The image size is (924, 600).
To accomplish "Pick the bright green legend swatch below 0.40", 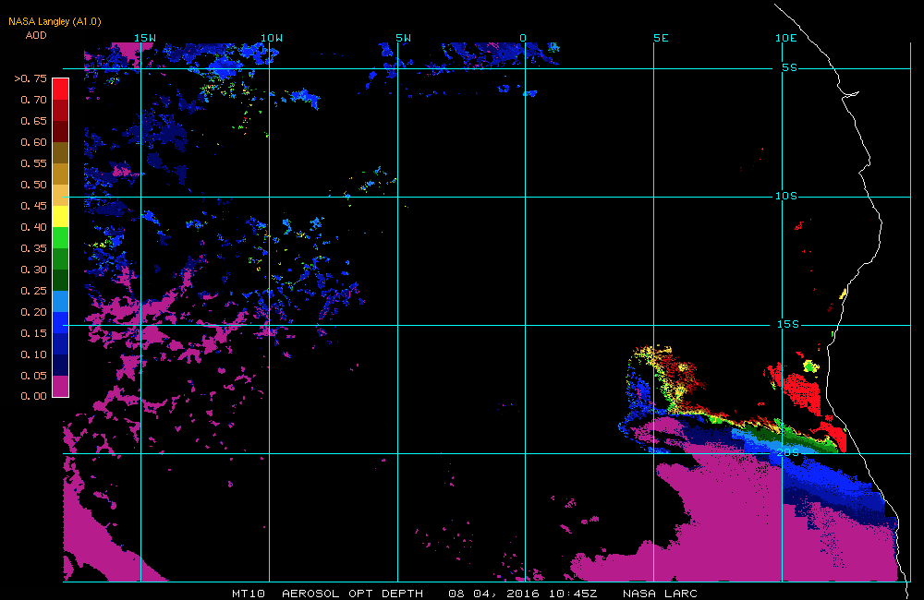I will click(61, 237).
